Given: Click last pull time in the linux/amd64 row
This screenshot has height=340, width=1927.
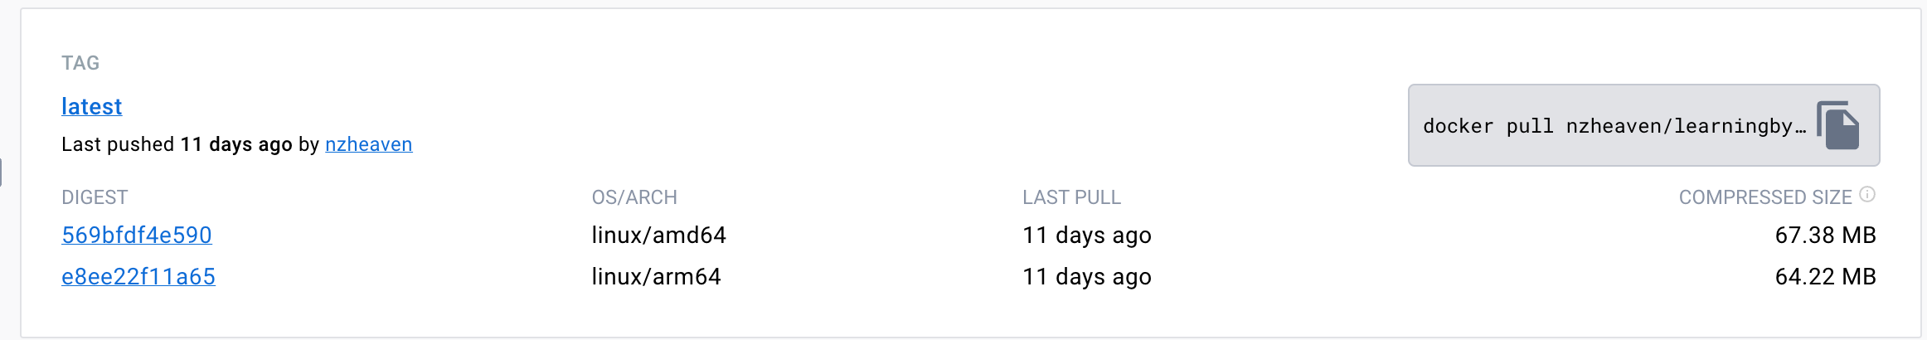Looking at the screenshot, I should pos(1086,236).
